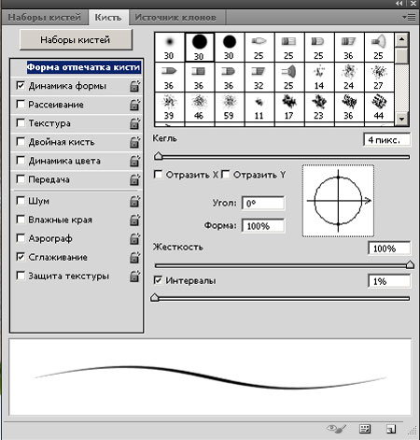Screen dimensions: 420x440
Task: Select the splatter brush size 14
Action: click(319, 77)
